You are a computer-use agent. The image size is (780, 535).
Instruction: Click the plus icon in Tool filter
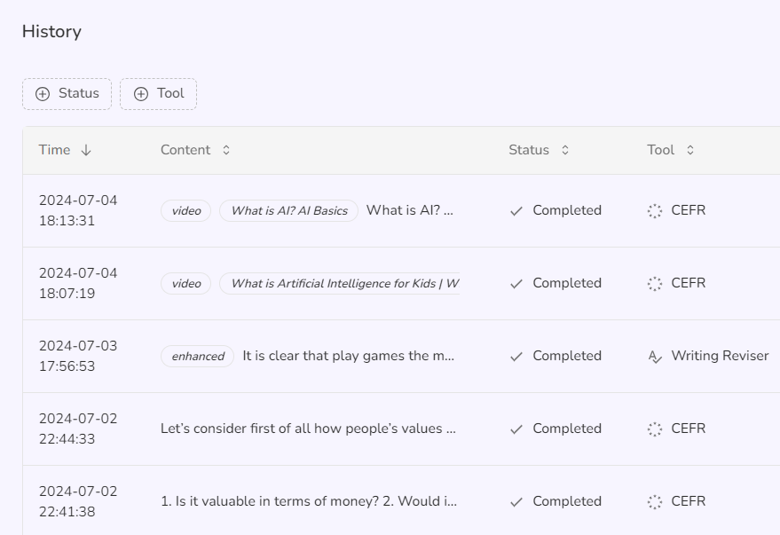141,94
